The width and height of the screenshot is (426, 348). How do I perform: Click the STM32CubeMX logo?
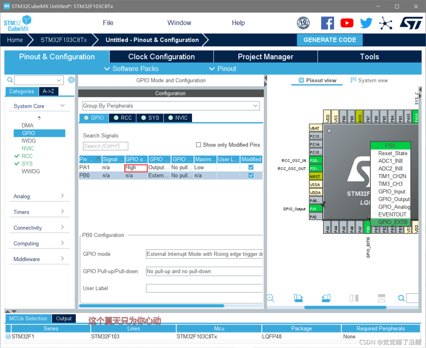[18, 23]
